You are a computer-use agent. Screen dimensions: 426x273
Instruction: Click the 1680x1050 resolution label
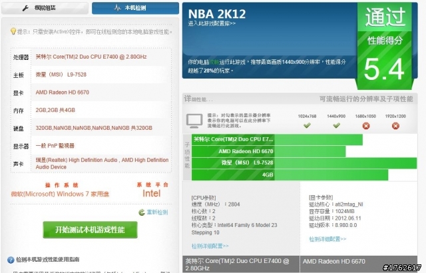365,117
